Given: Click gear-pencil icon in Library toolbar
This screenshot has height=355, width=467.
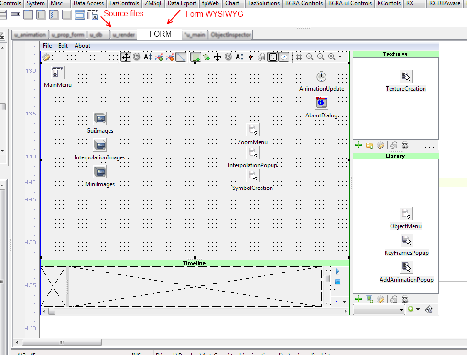Looking at the screenshot, I should click(x=380, y=299).
